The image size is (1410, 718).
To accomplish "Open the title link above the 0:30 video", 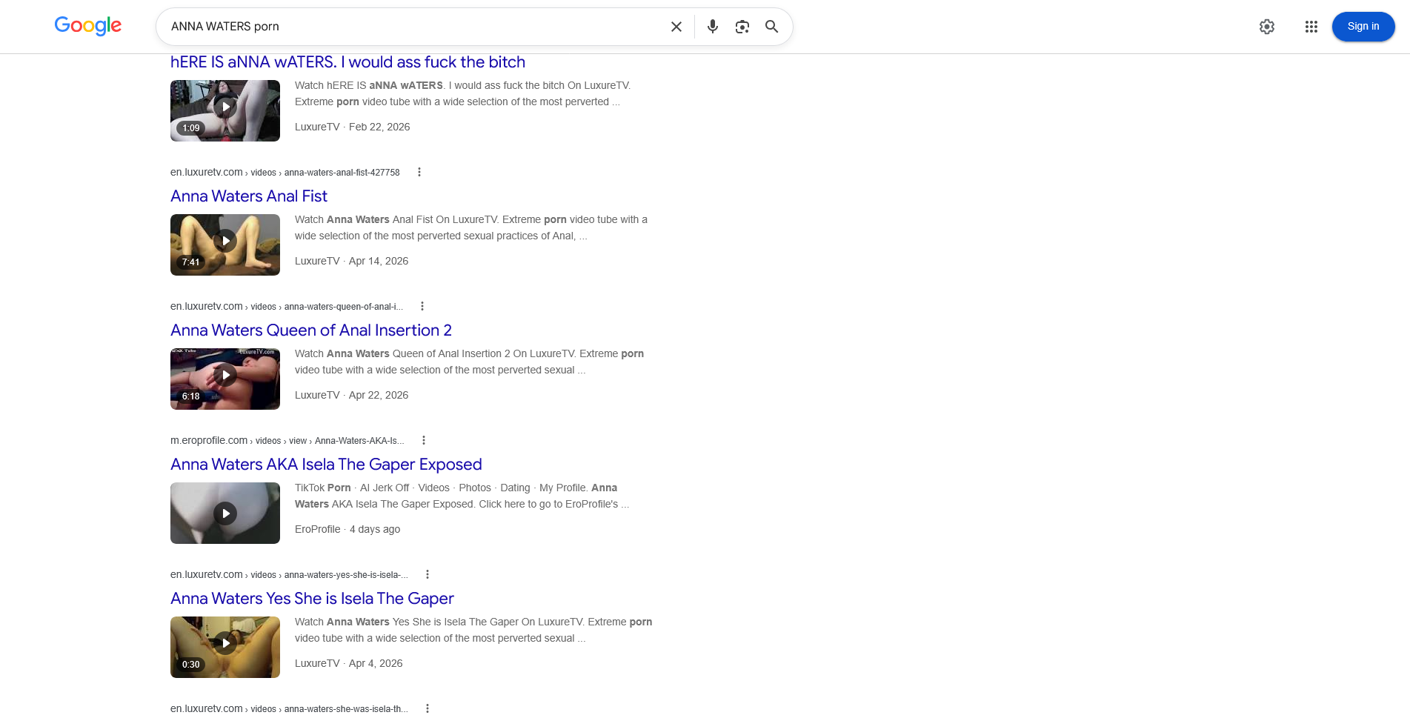I will coord(312,599).
